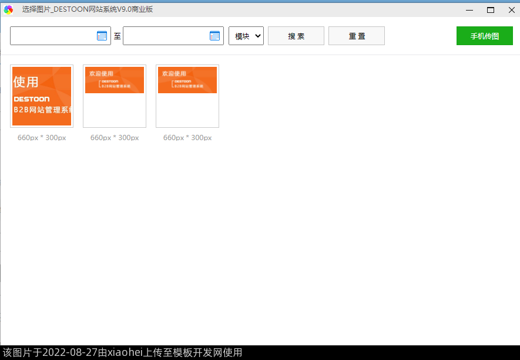Open the end date calendar picker
The height and width of the screenshot is (360, 520).
(x=215, y=36)
